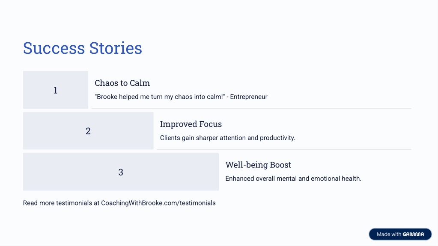Click the Brooke entrepreneur quote text

(181, 97)
